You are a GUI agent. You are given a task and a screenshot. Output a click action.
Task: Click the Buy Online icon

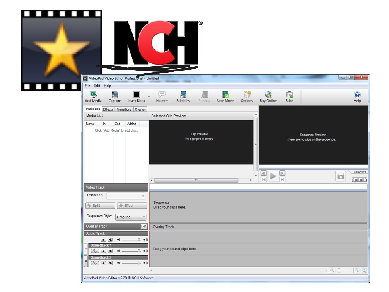[268, 95]
